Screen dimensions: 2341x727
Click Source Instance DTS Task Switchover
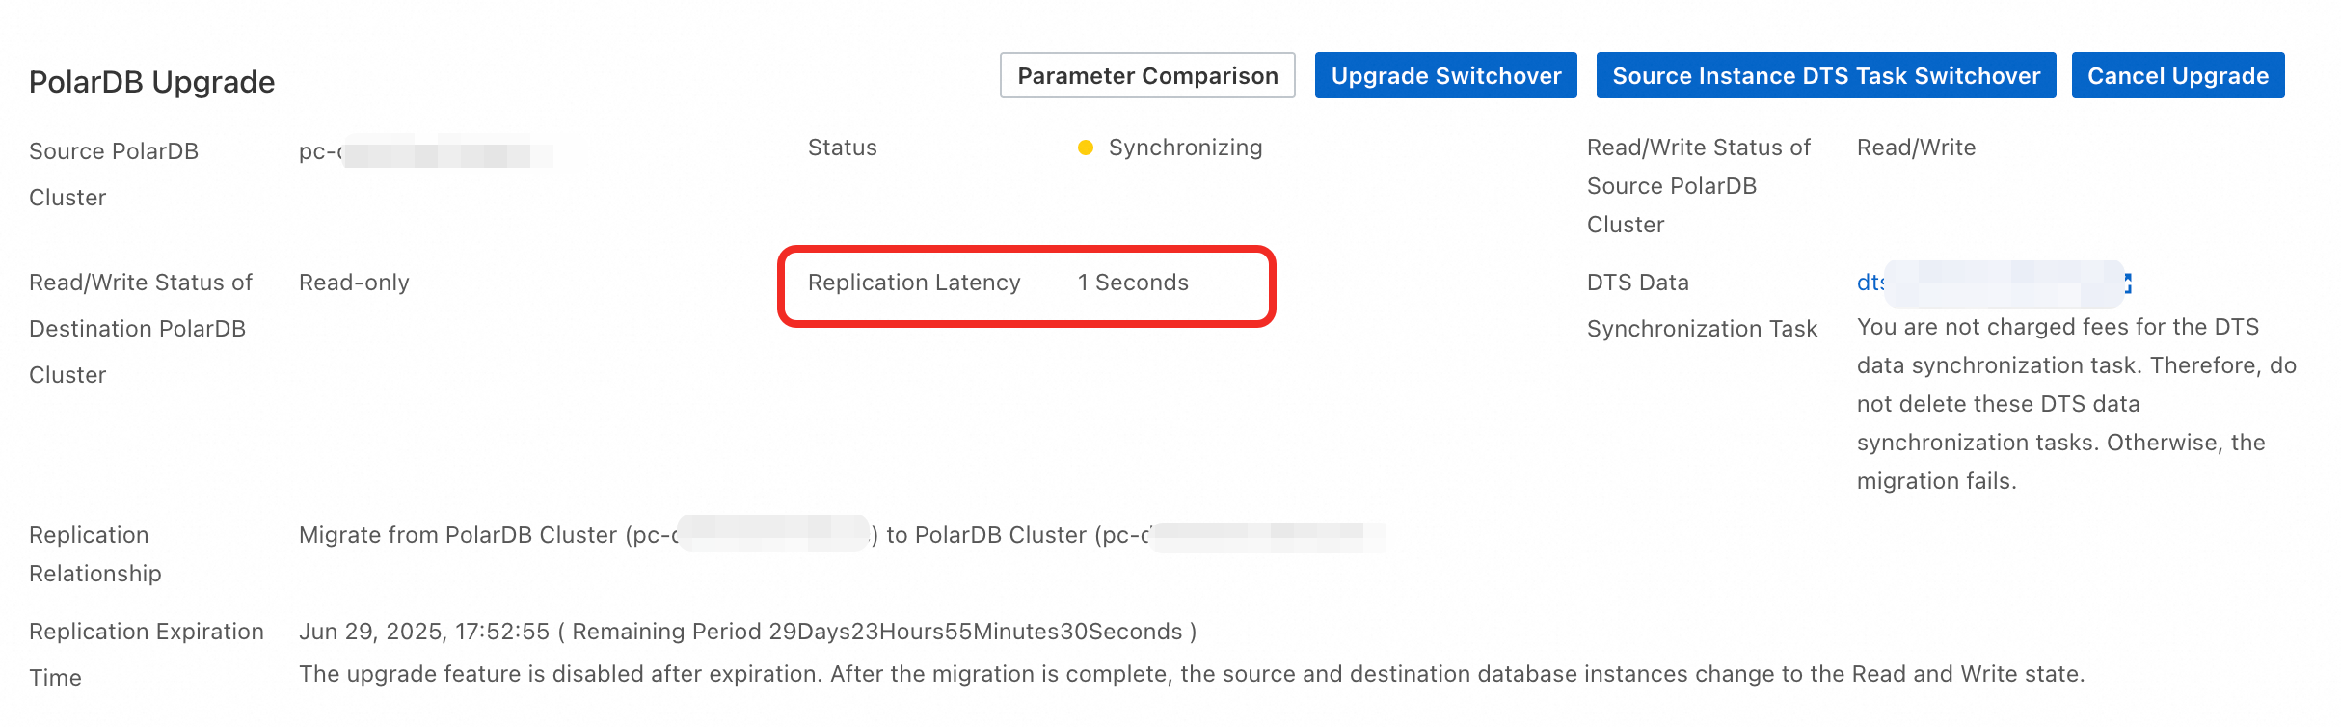1826,75
